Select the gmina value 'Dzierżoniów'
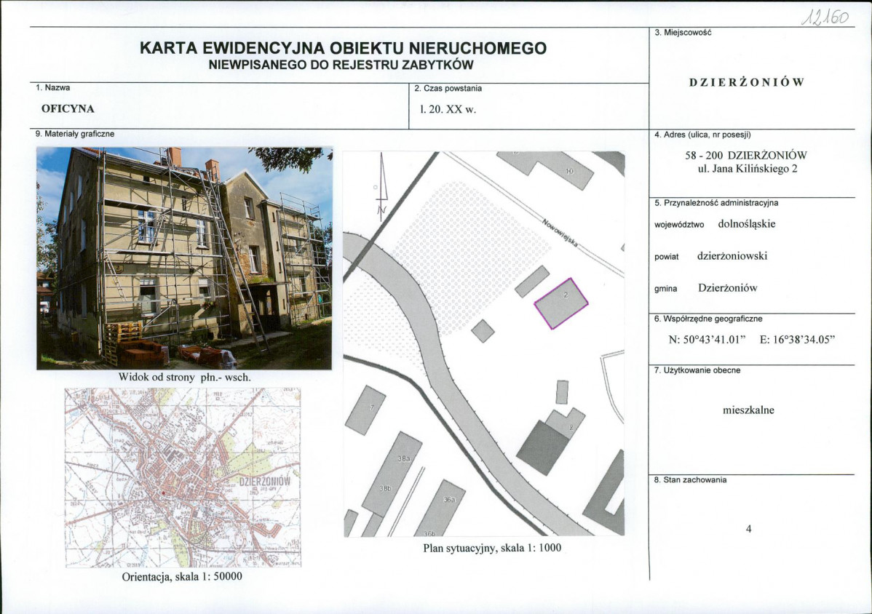The image size is (872, 614). tap(728, 288)
